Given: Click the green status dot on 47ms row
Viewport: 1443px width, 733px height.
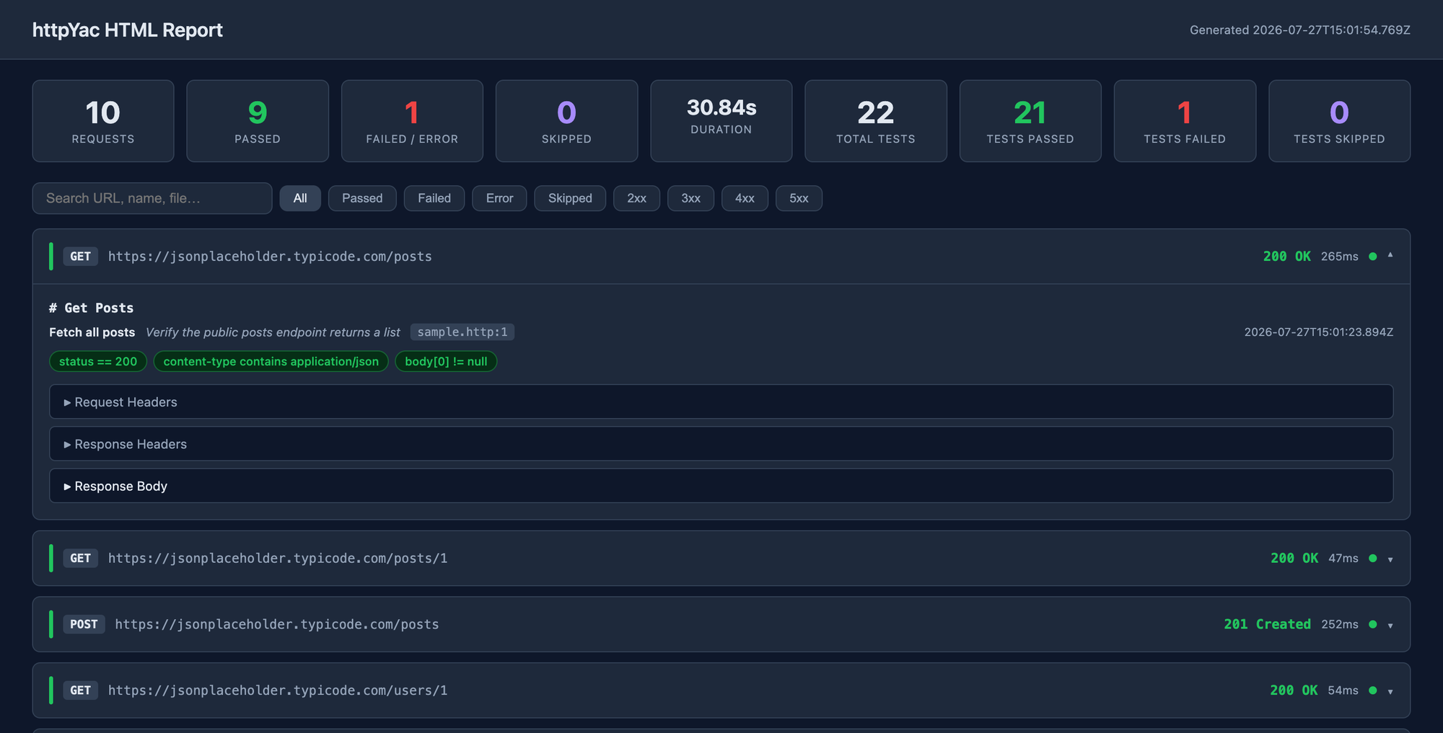Looking at the screenshot, I should (1373, 559).
